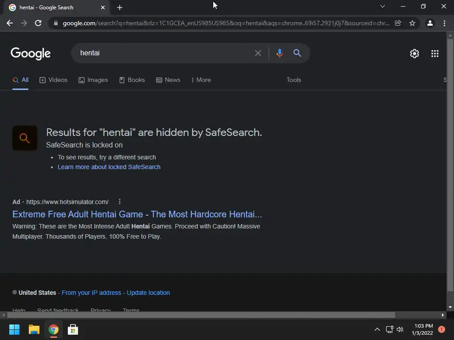Image resolution: width=454 pixels, height=340 pixels.
Task: Open the ad options three-dot menu
Action: (x=120, y=201)
